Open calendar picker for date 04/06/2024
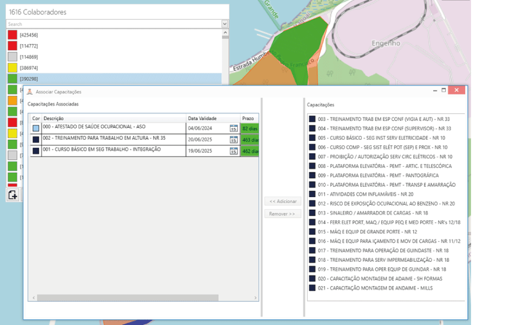The width and height of the screenshot is (530, 325). 234,128
